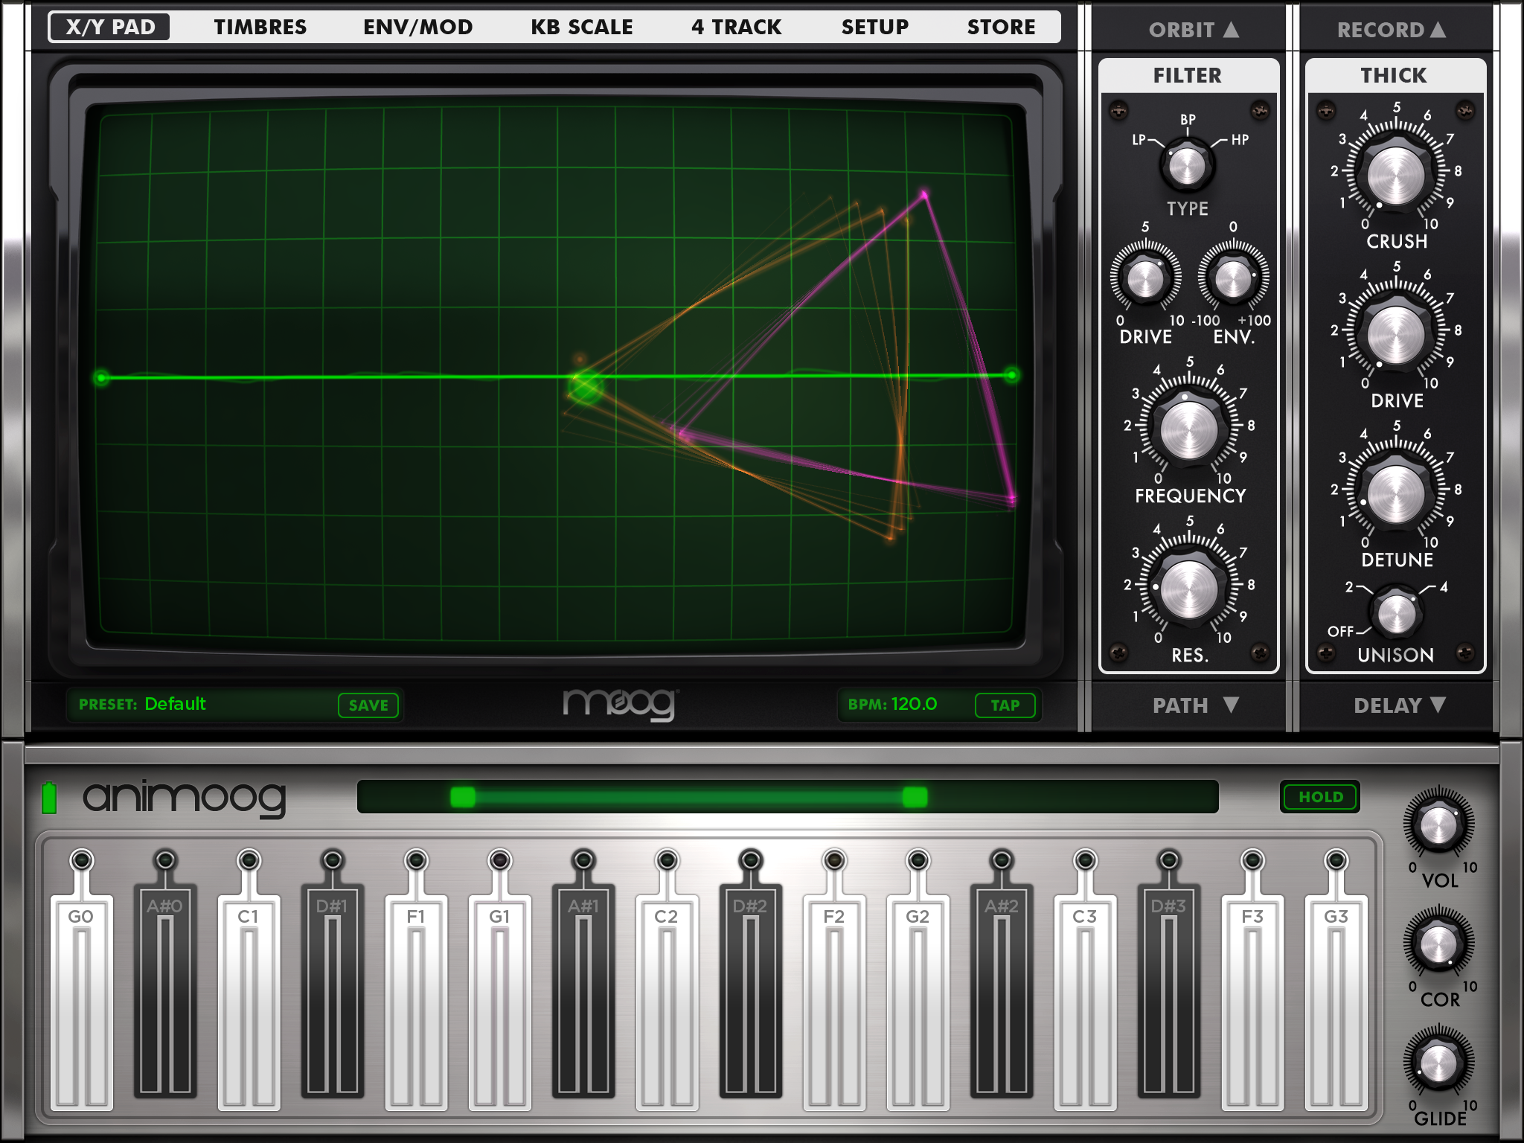Click the green battery indicator icon
Screen dimensions: 1524x1143
[49, 798]
